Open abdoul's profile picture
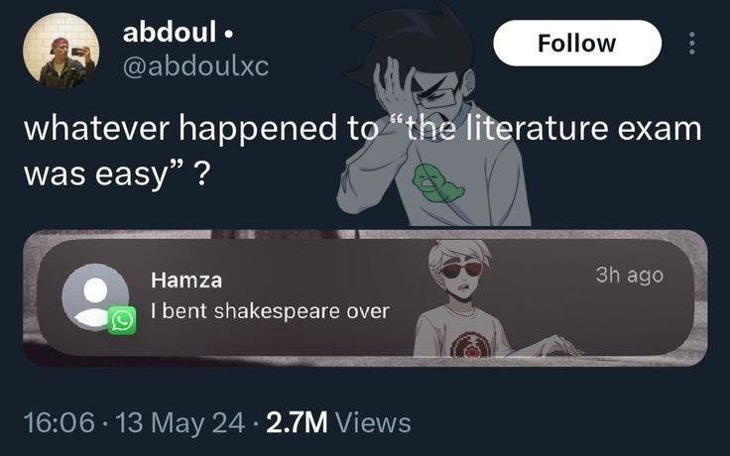This screenshot has height=456, width=730. pyautogui.click(x=61, y=51)
